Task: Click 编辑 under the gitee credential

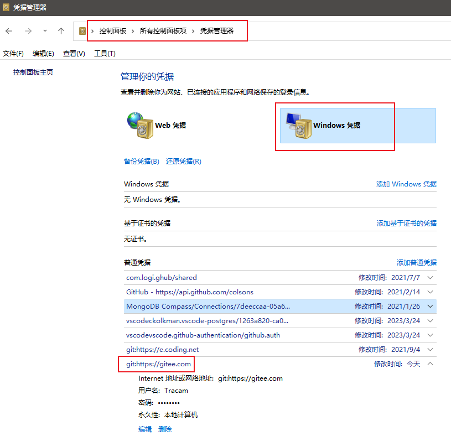Action: click(144, 429)
